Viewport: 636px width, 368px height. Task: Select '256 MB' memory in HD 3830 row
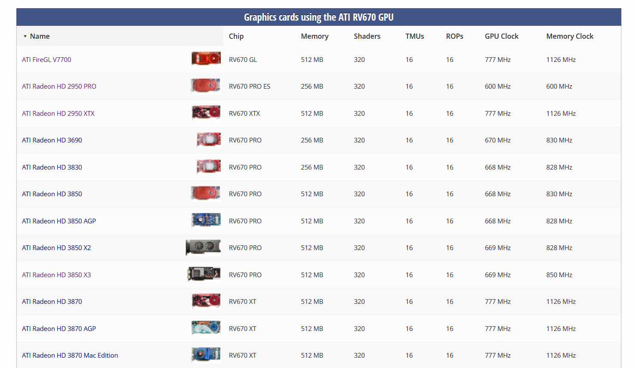[312, 167]
